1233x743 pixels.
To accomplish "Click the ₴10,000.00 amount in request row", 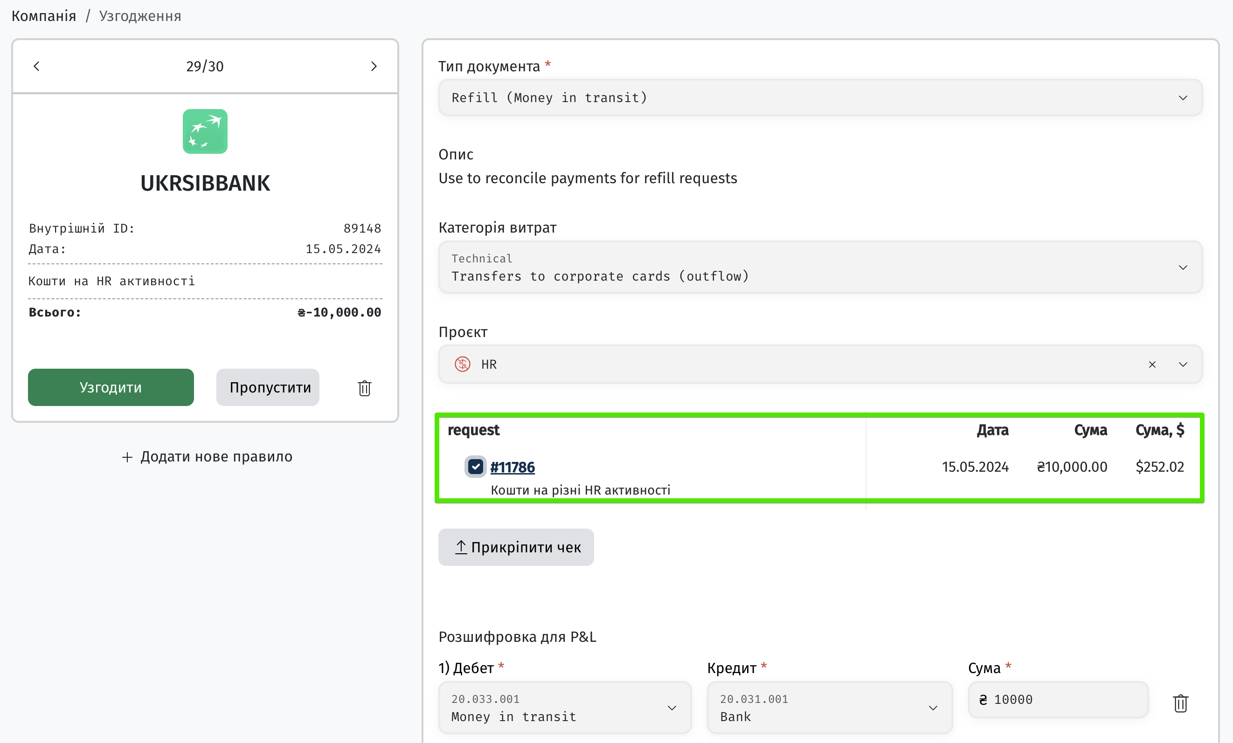I will (1072, 467).
